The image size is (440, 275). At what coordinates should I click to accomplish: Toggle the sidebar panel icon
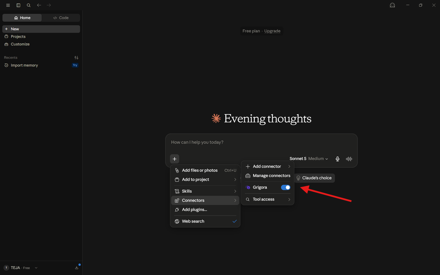tap(18, 5)
